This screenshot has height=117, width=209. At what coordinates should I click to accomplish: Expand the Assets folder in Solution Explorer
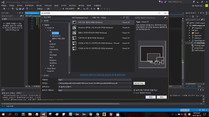point(189,33)
